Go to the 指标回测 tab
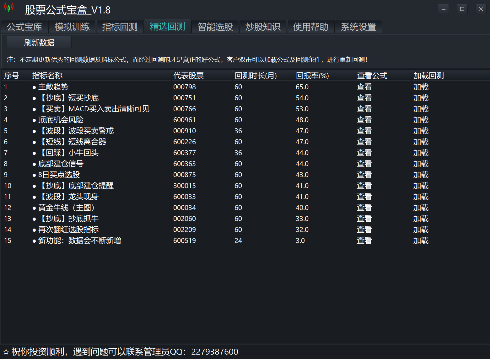 tap(120, 27)
